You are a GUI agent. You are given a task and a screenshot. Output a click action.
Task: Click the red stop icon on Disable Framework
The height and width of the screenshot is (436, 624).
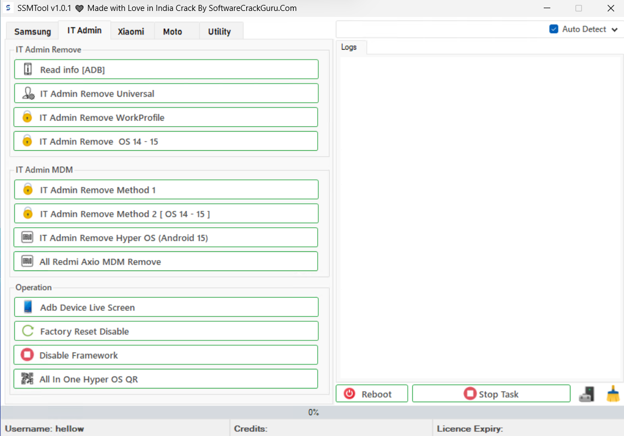27,355
